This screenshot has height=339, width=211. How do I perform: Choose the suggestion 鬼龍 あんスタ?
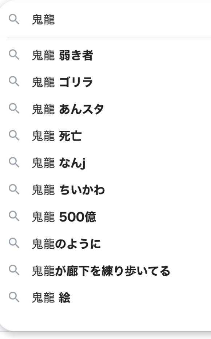105,109
